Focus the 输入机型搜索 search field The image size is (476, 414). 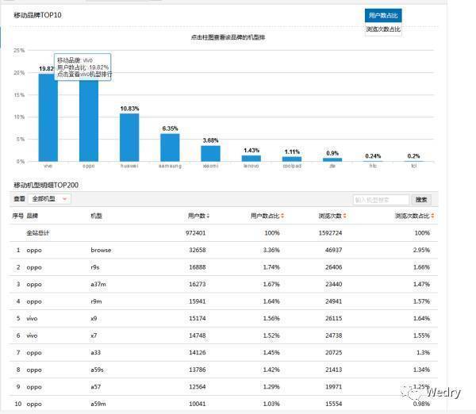[381, 200]
